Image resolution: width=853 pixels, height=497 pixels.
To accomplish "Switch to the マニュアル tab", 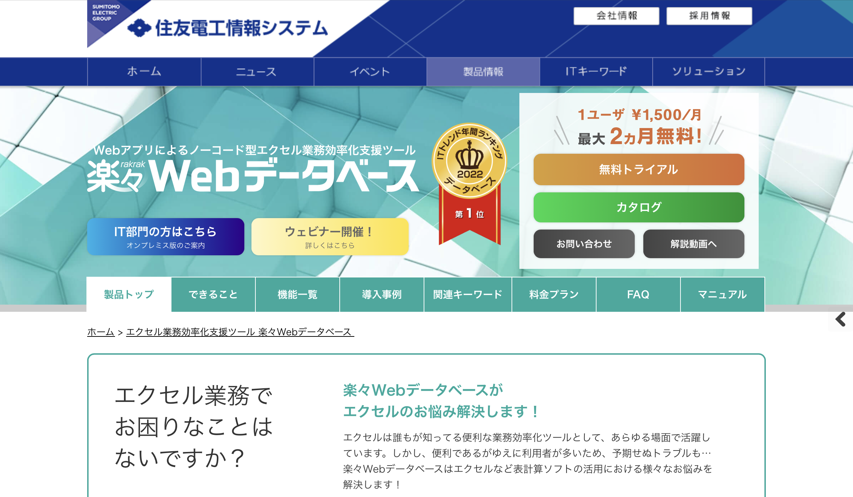I will [x=723, y=294].
